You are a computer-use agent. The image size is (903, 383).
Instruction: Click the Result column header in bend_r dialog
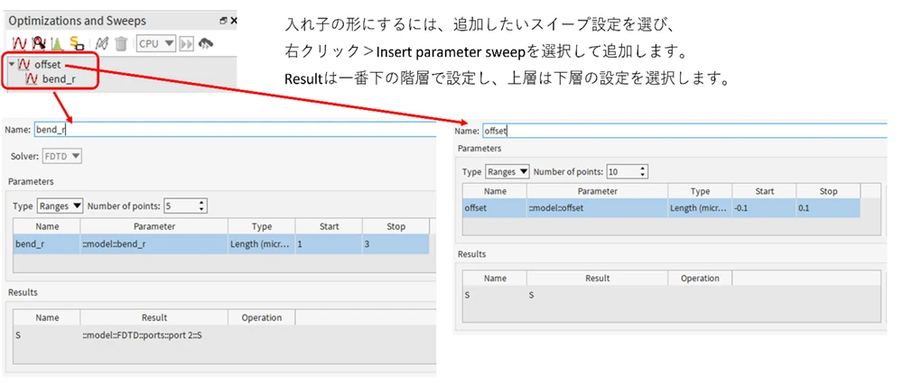[154, 317]
